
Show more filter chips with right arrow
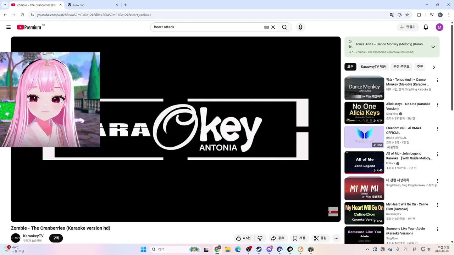[434, 67]
